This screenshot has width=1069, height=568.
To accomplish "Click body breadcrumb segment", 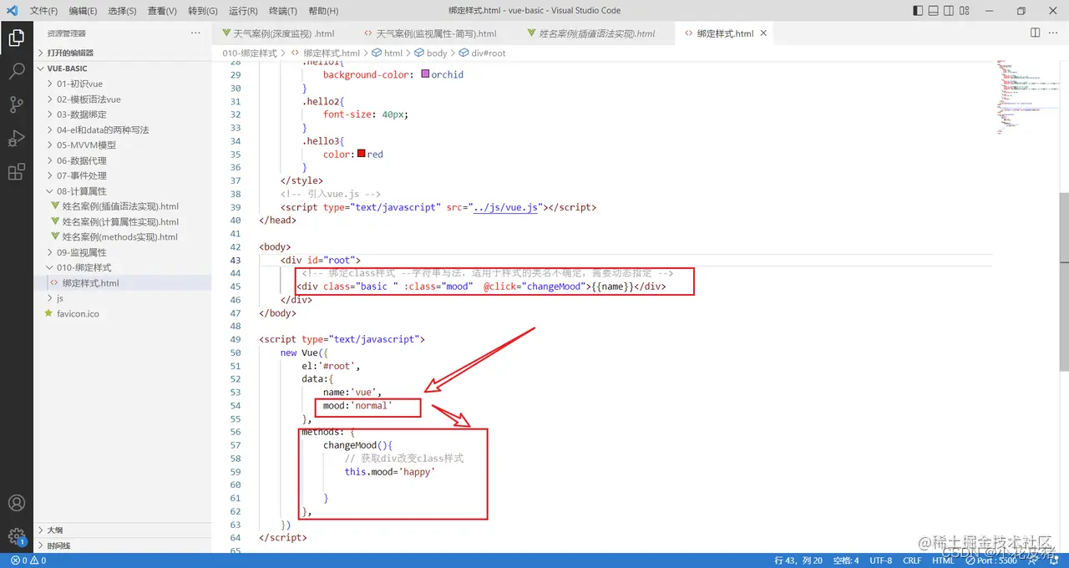I will point(431,53).
